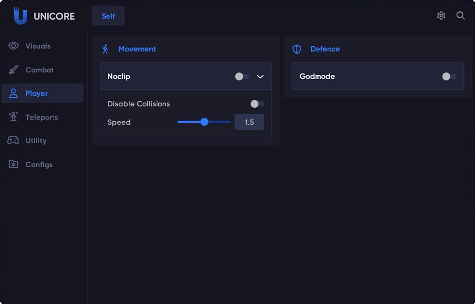Enable the Noclip toggle
This screenshot has width=475, height=304.
click(242, 77)
